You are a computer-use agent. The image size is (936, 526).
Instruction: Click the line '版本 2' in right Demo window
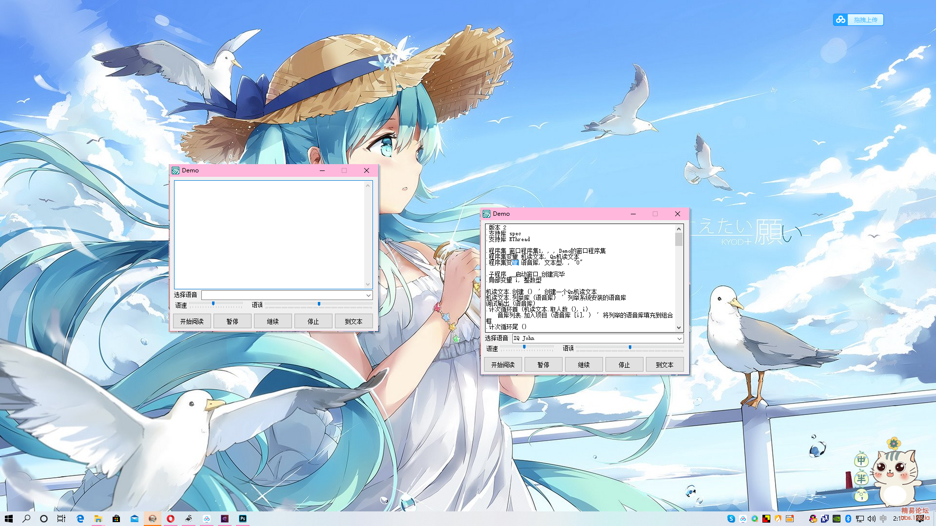coord(497,227)
